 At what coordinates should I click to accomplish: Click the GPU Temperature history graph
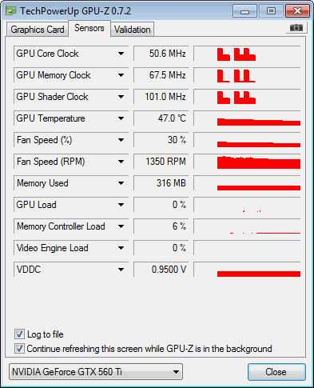pyautogui.click(x=247, y=118)
